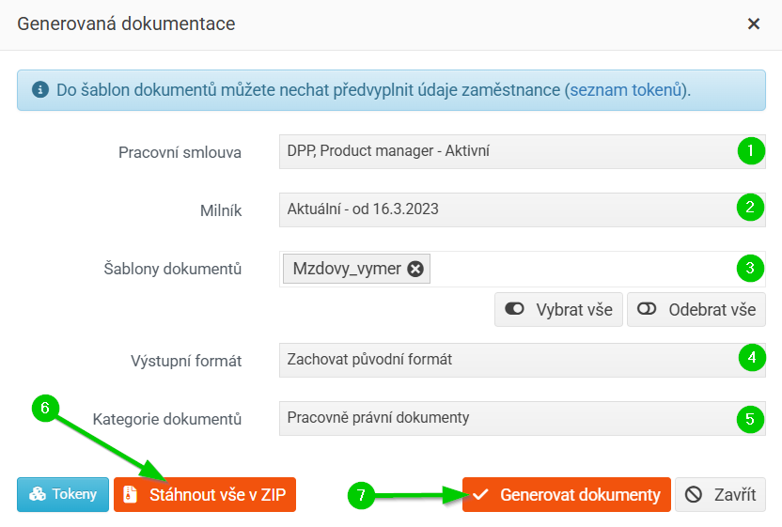Click green marker number 6

(46, 407)
